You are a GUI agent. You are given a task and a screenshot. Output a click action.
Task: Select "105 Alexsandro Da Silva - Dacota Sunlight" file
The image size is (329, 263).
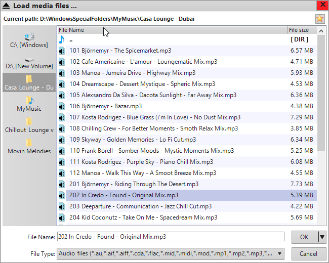click(153, 95)
